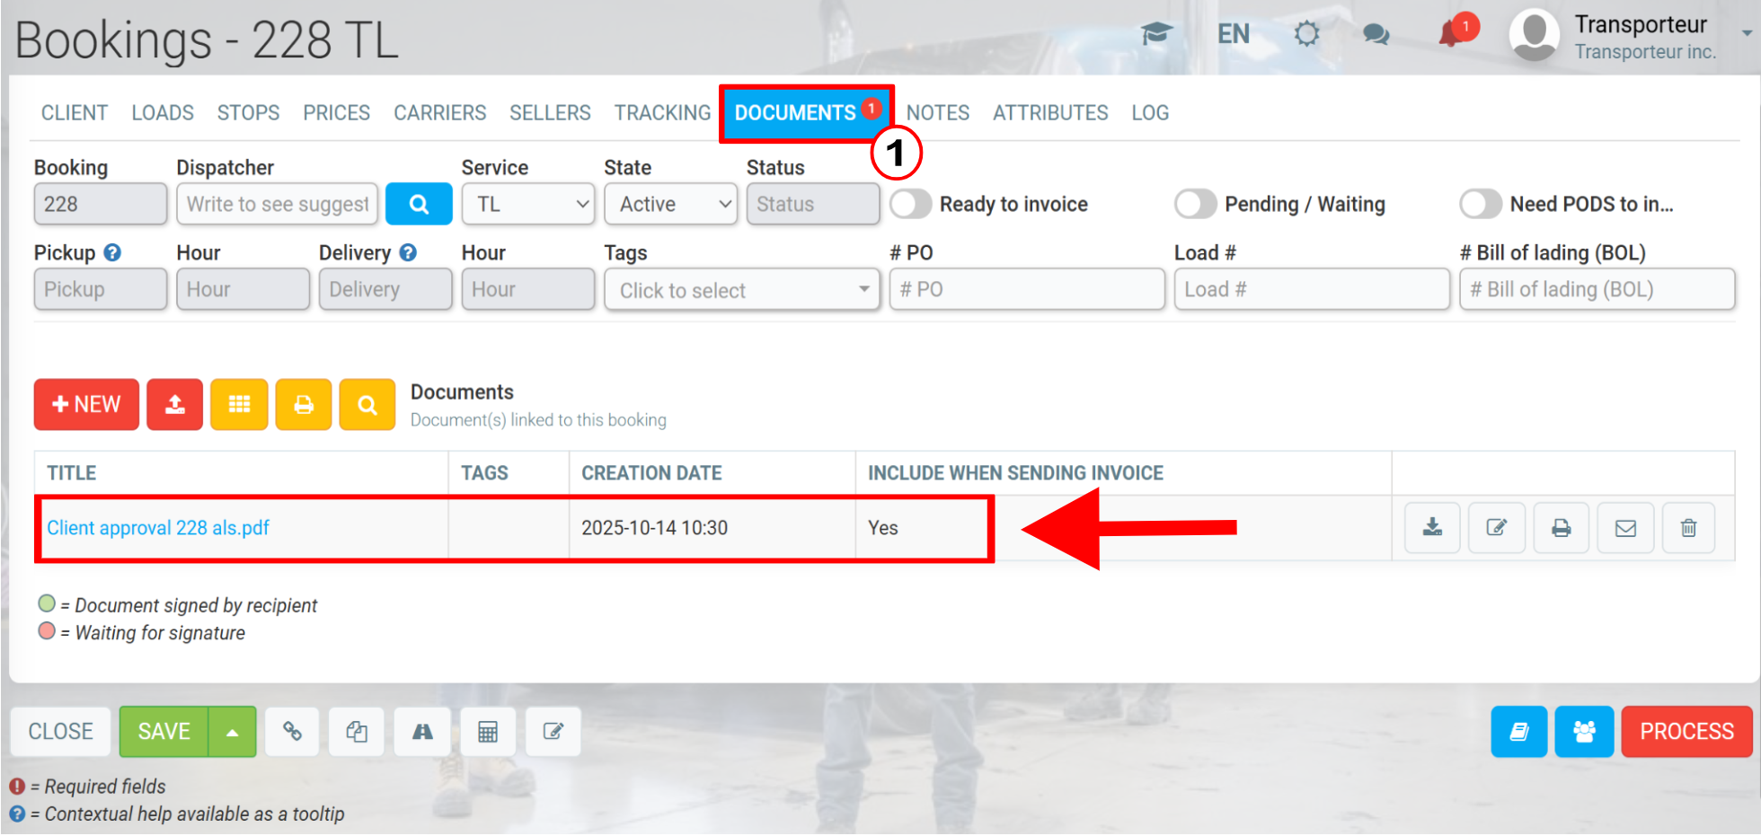
Task: Switch to the NOTES tab
Action: pyautogui.click(x=937, y=113)
